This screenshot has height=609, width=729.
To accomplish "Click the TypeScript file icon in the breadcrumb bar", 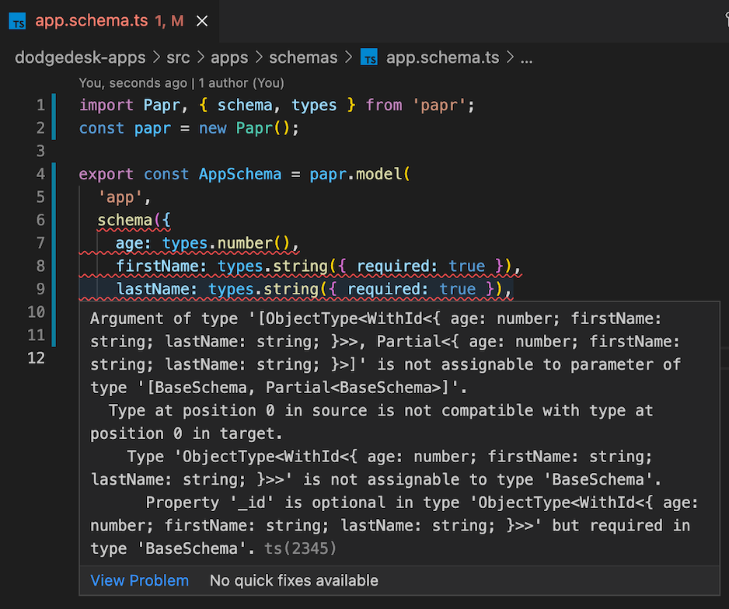I will 369,57.
